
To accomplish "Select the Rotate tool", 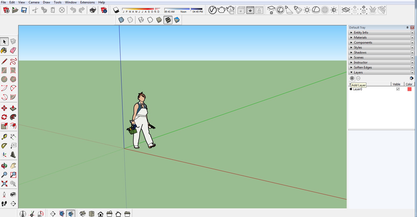I will pos(4,117).
